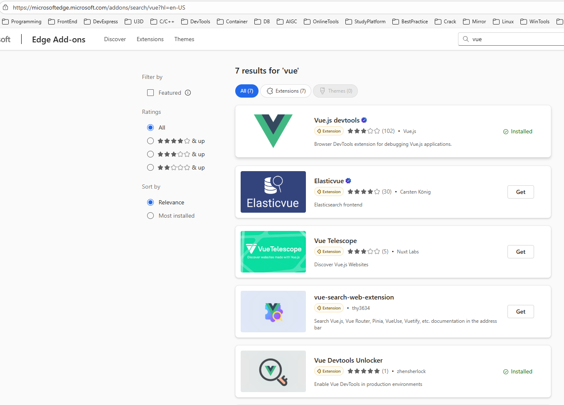This screenshot has height=405, width=564.
Task: Open the BestPractice bookmarks folder
Action: coord(410,22)
